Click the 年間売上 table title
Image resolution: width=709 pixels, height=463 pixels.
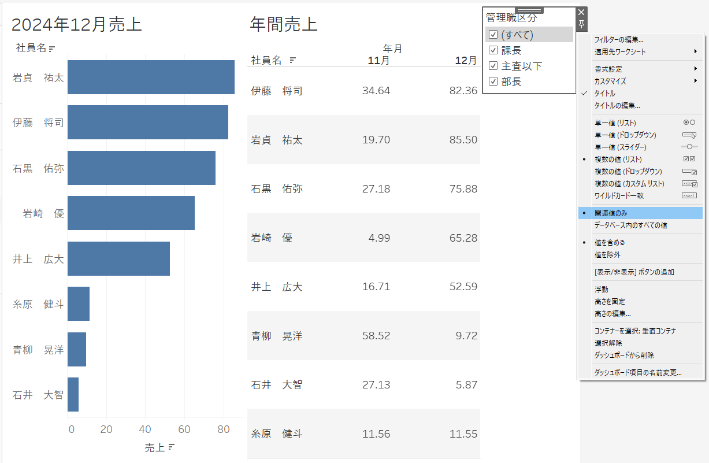(x=284, y=24)
